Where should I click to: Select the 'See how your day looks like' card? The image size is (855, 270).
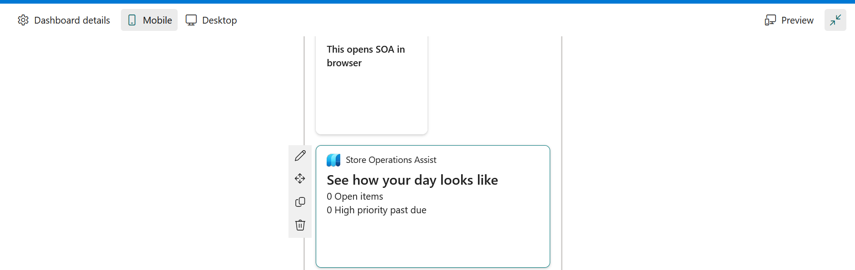tap(433, 206)
